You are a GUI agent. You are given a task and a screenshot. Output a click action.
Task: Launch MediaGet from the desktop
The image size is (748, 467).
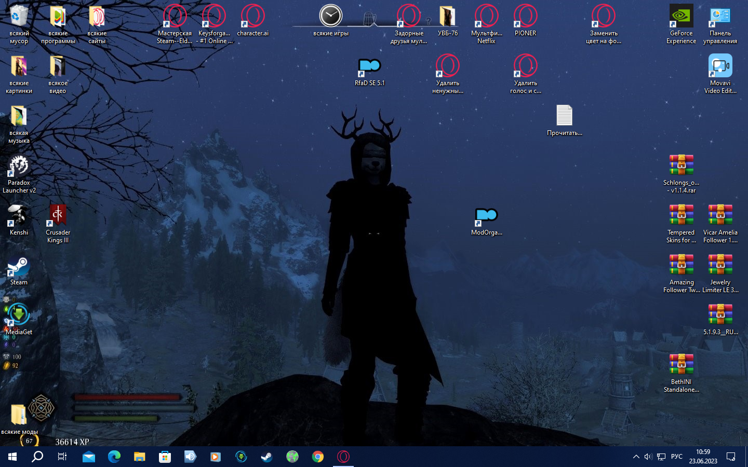[x=19, y=320]
